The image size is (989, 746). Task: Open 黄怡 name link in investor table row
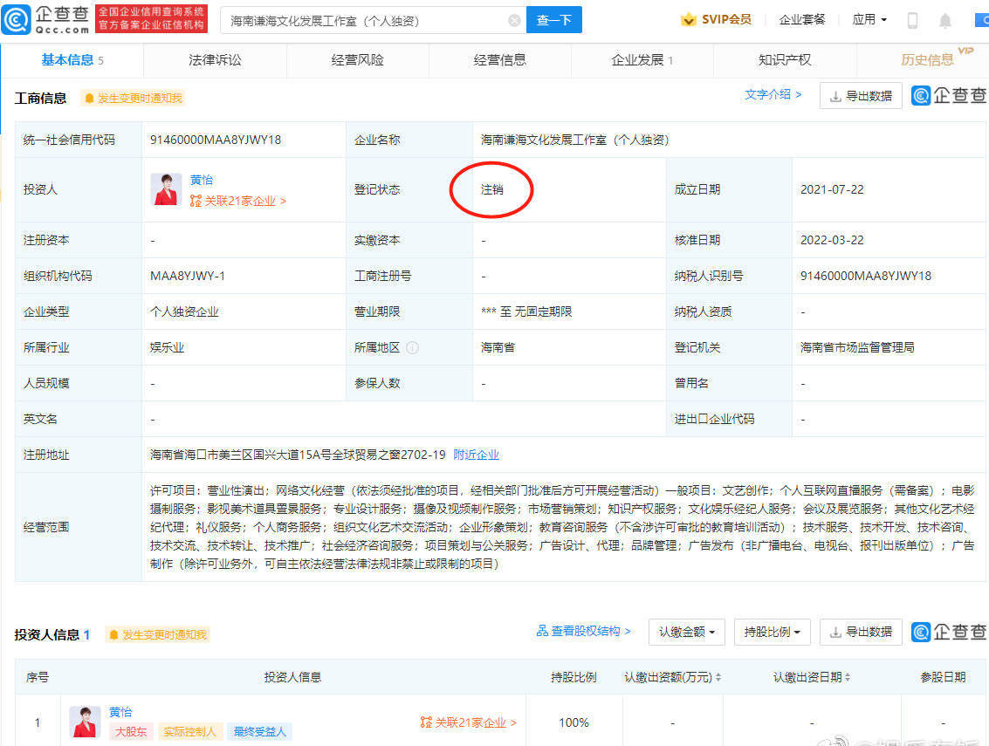tap(120, 712)
